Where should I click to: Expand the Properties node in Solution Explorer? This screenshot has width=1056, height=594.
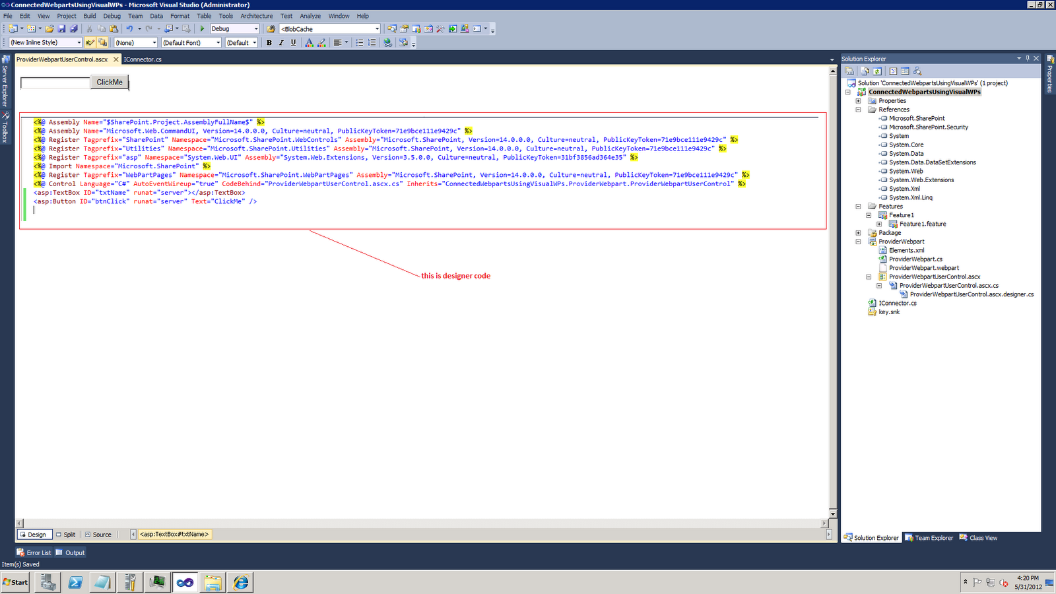[x=858, y=101]
